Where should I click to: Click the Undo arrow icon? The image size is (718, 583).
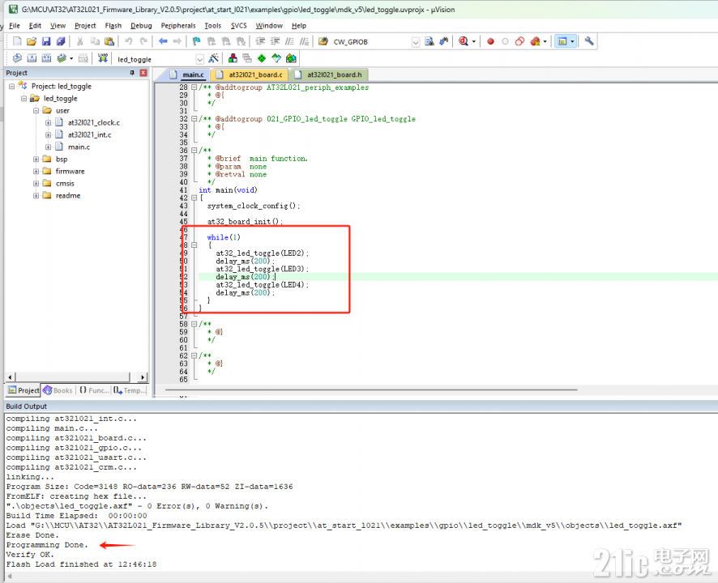129,41
